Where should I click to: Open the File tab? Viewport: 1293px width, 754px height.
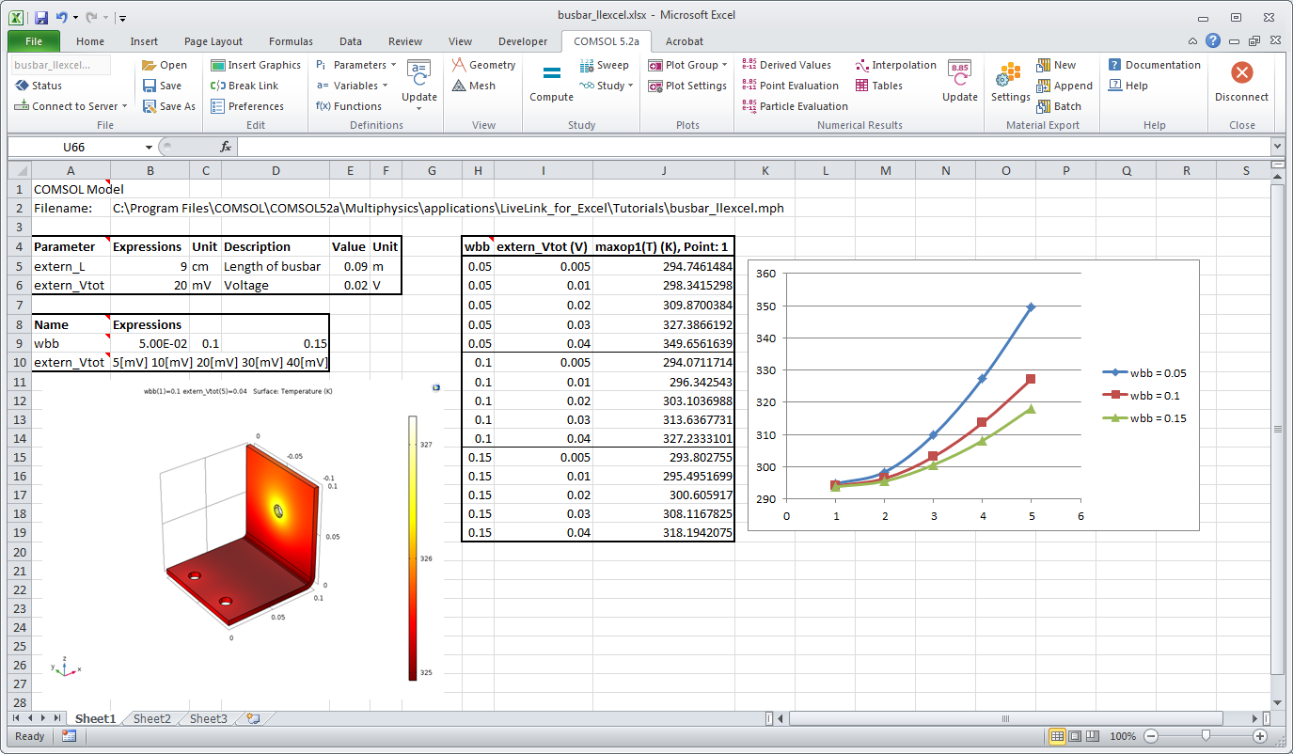click(34, 41)
